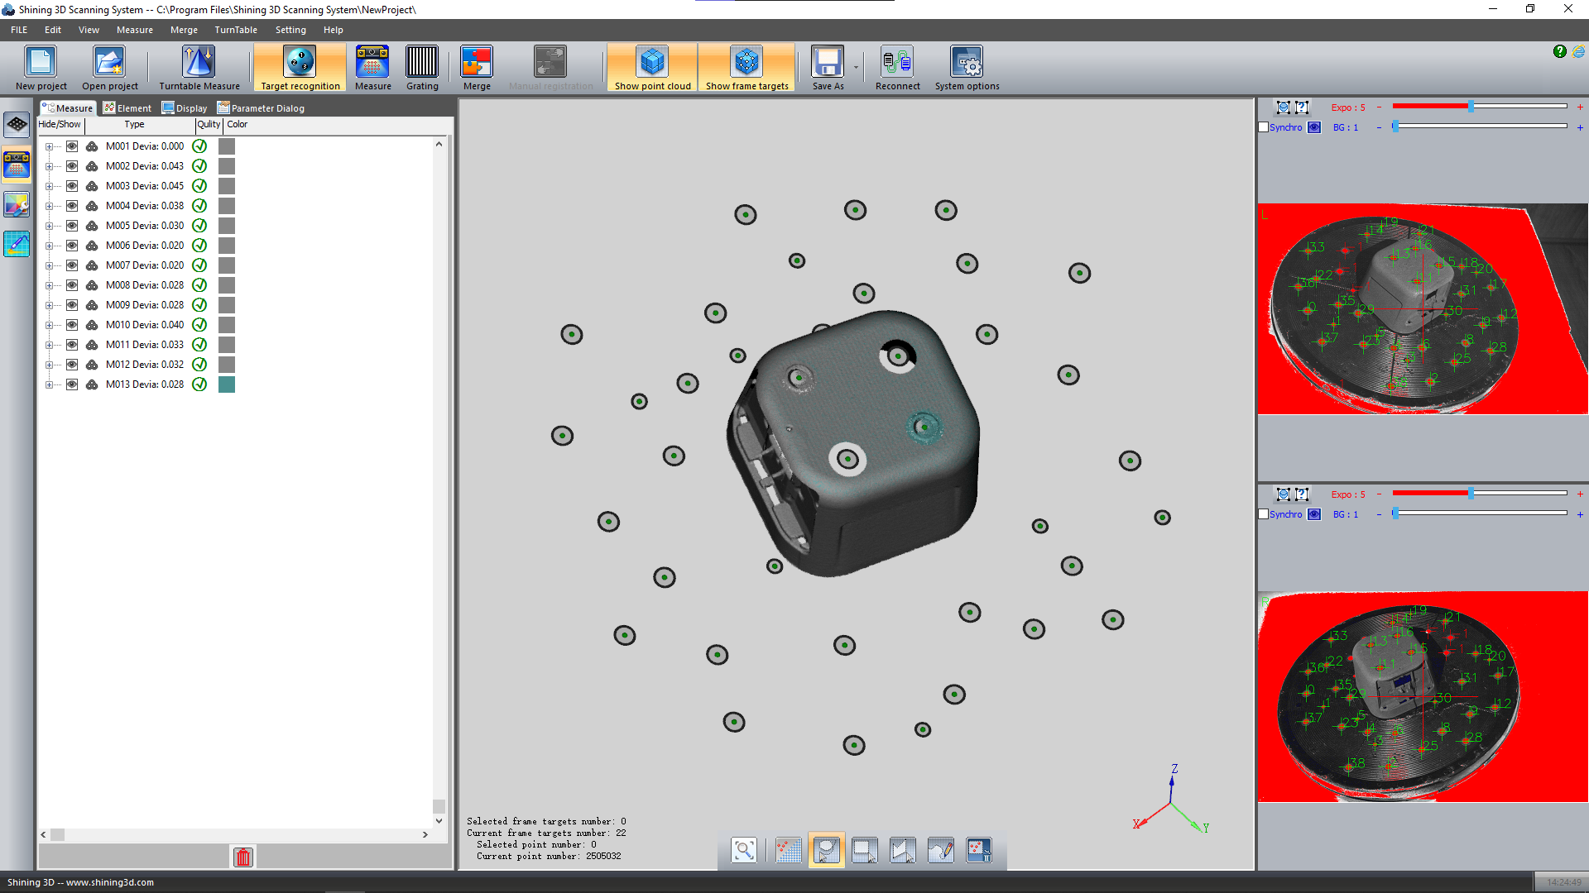Expand the M010 tree node
Image resolution: width=1589 pixels, height=893 pixels.
coord(49,325)
